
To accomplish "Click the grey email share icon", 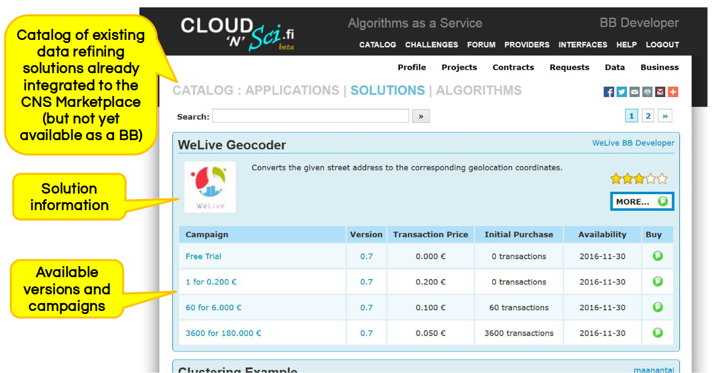I will (634, 92).
